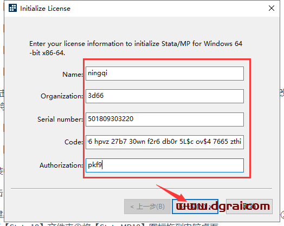Select the Initialize License title text

click(x=45, y=9)
